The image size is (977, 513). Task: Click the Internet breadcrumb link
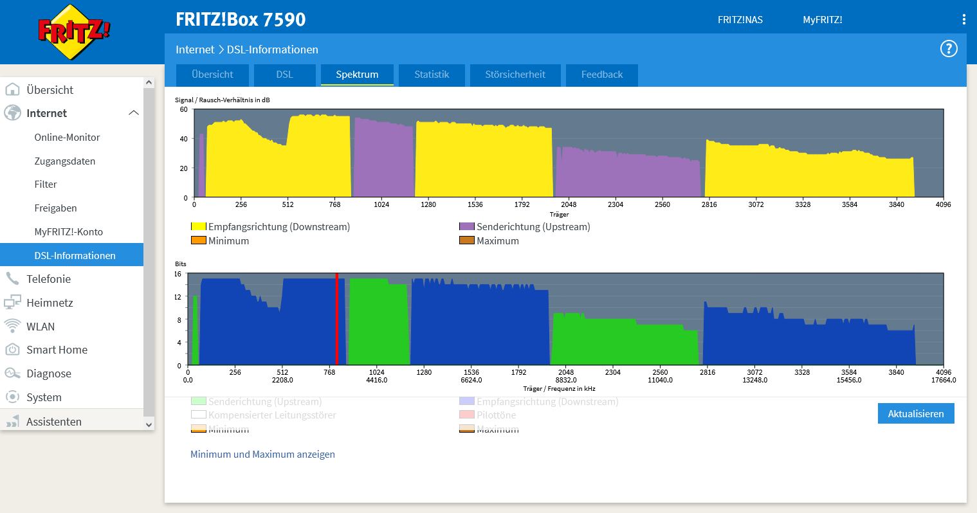(x=195, y=50)
